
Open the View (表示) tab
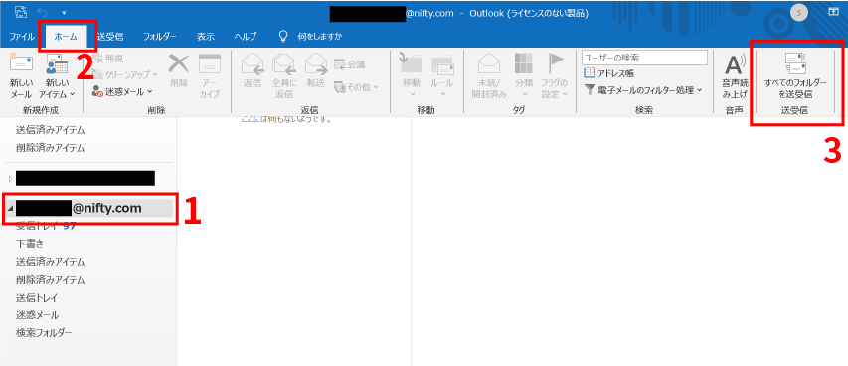[x=205, y=37]
